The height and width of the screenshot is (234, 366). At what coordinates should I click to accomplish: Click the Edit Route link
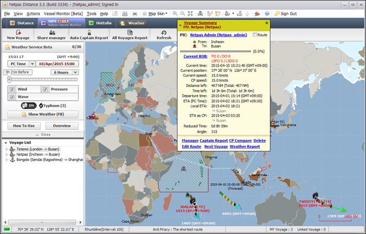pos(191,147)
